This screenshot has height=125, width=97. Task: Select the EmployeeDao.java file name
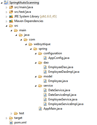(61, 67)
